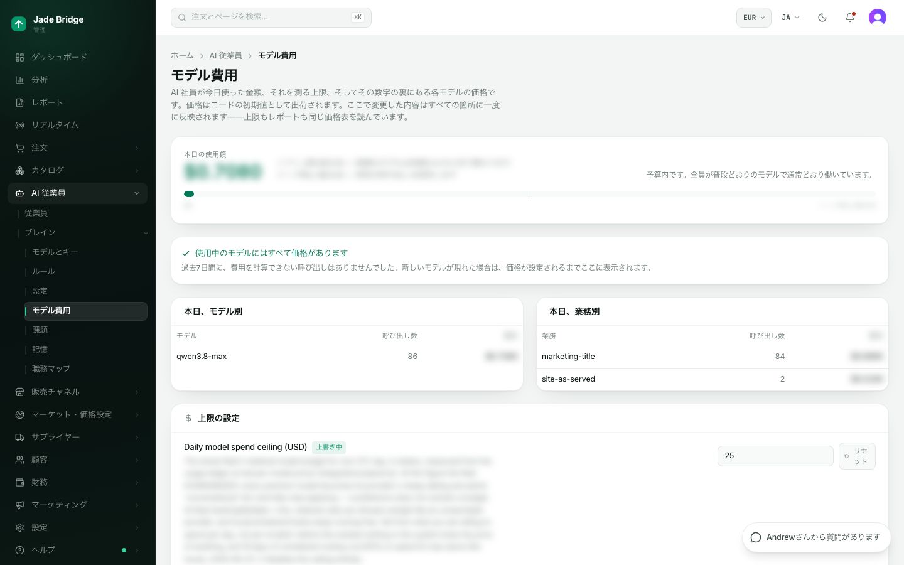Open the user avatar menu
The image size is (904, 565).
click(878, 18)
